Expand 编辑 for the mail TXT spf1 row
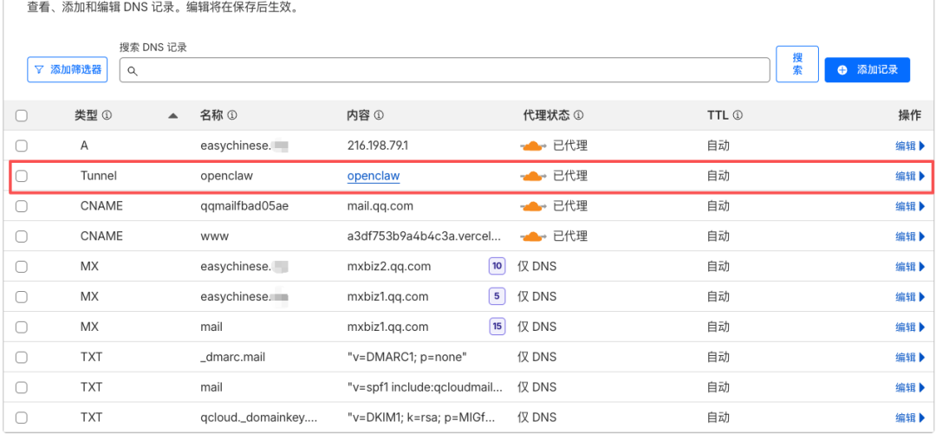The width and height of the screenshot is (936, 434). 910,387
